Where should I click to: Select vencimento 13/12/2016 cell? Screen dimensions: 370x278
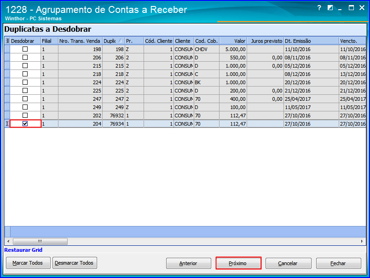pyautogui.click(x=353, y=74)
